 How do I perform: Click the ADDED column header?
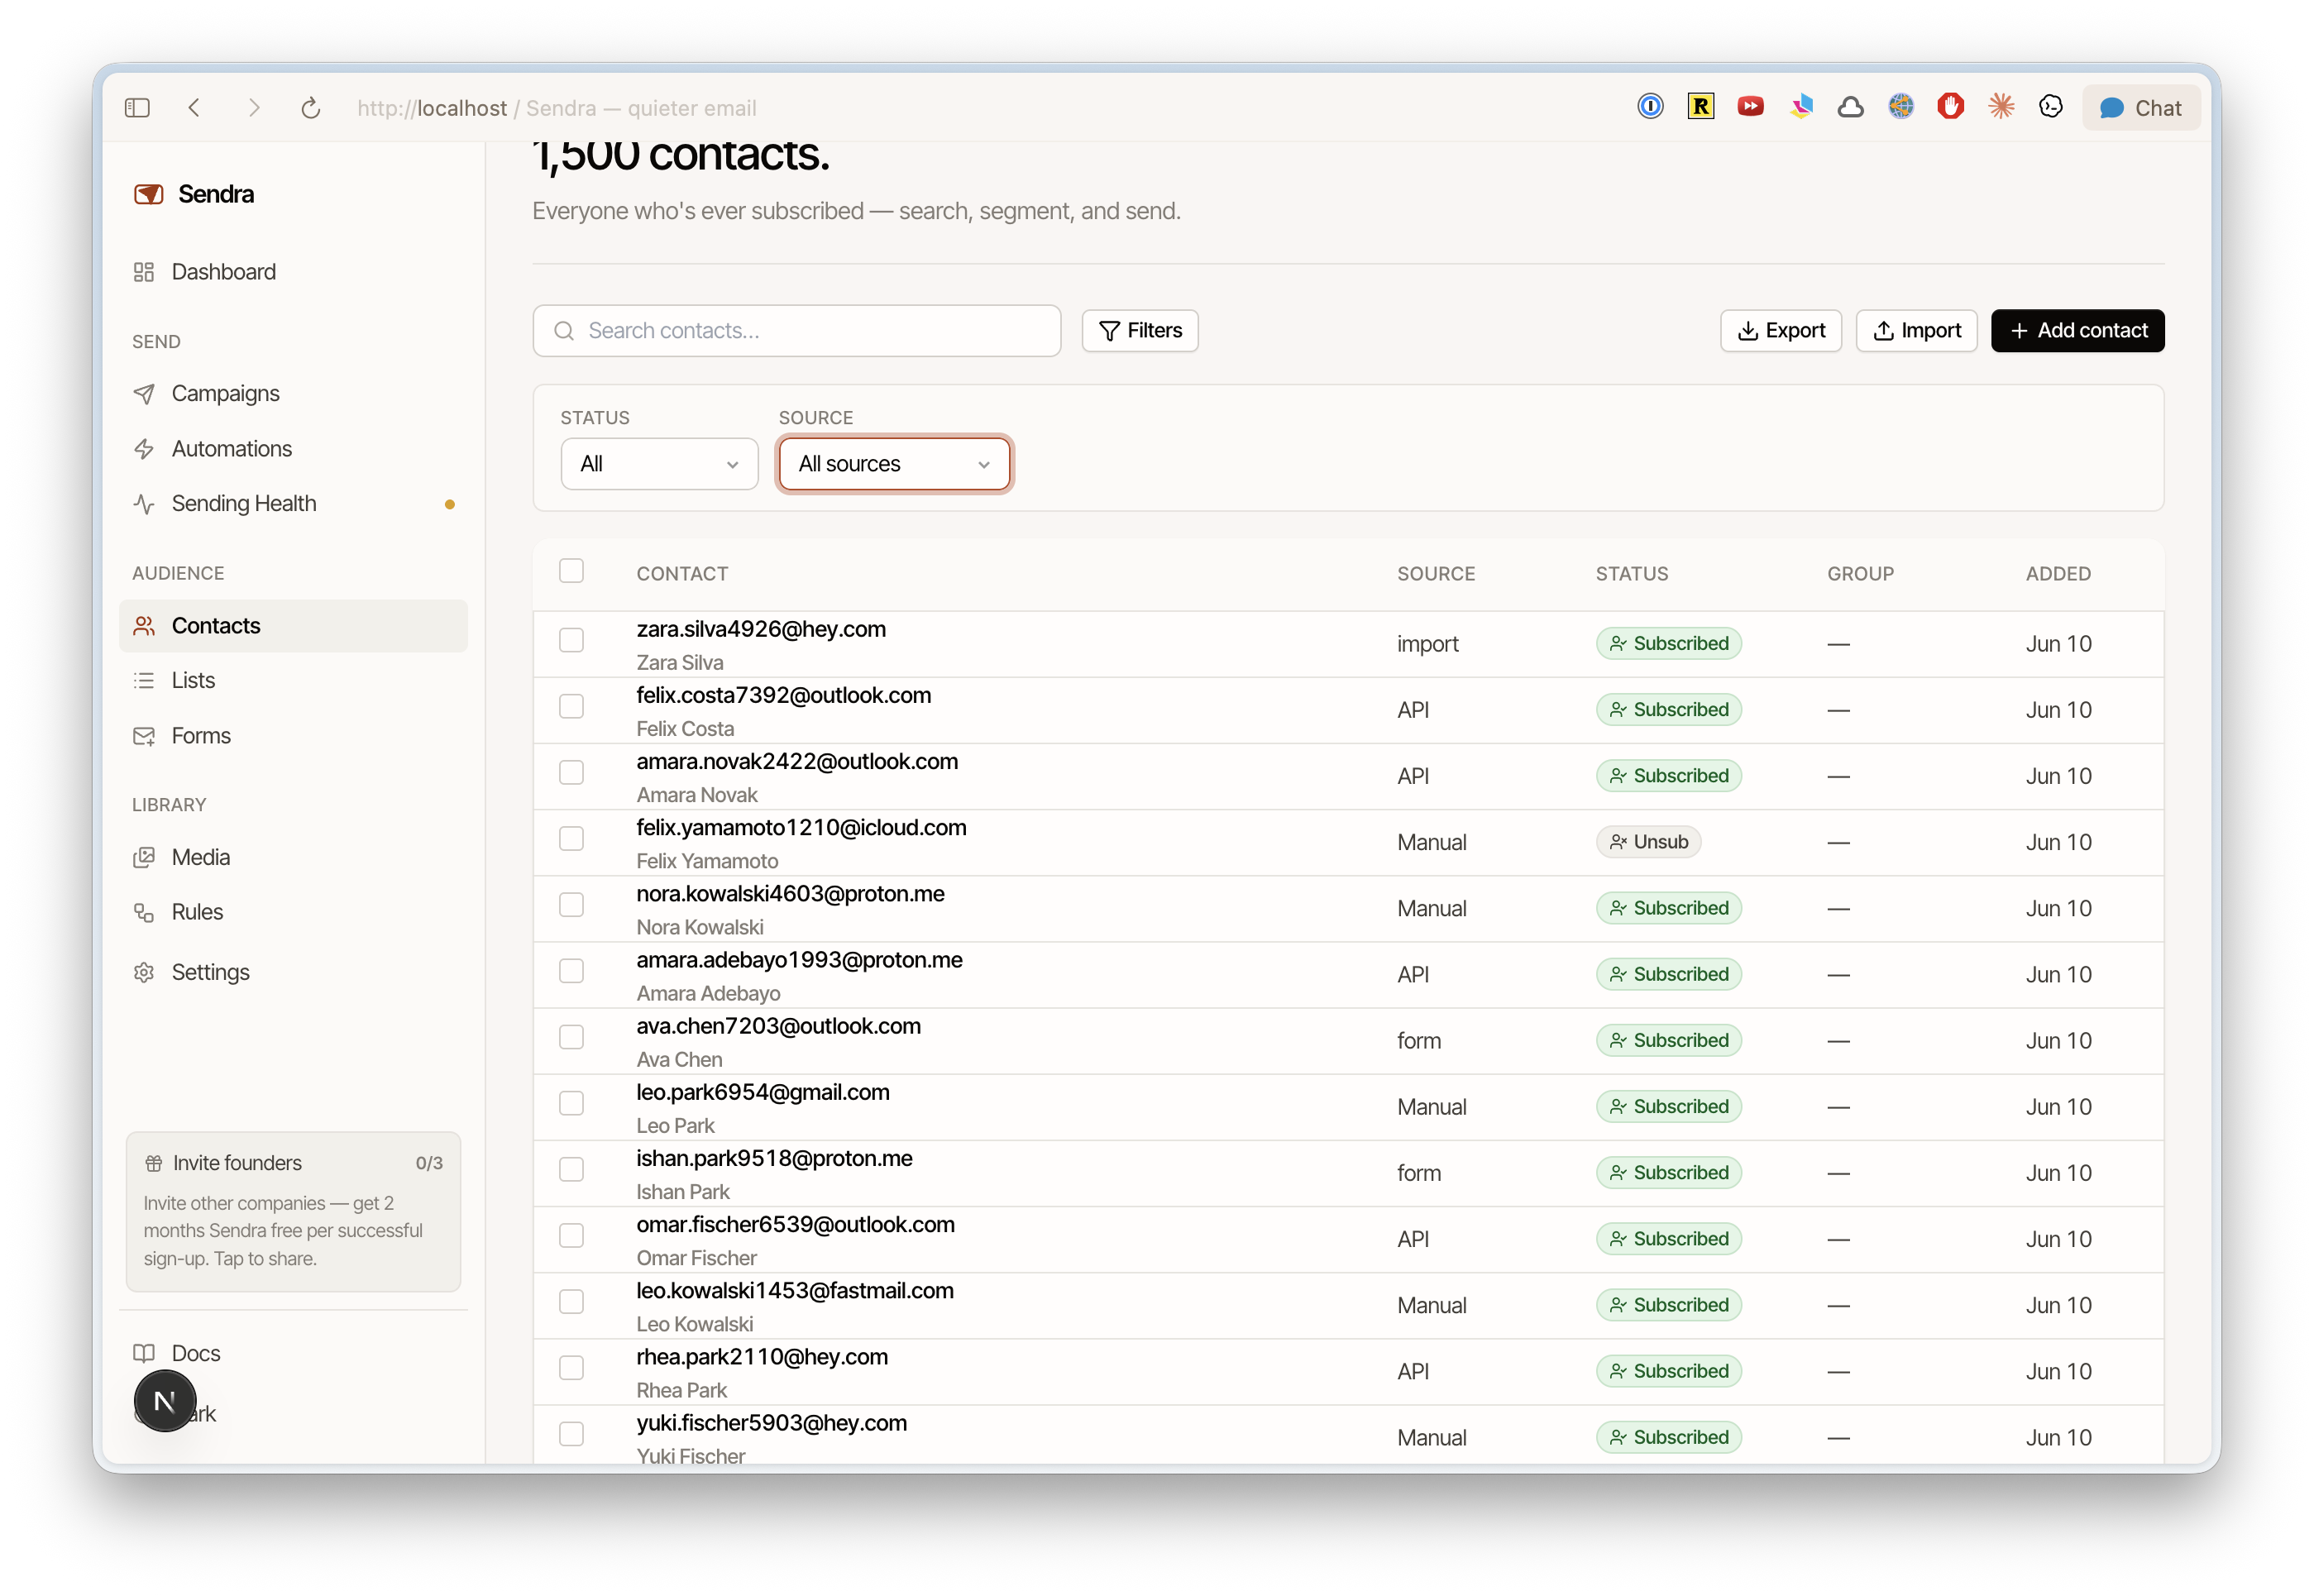pyautogui.click(x=2058, y=574)
